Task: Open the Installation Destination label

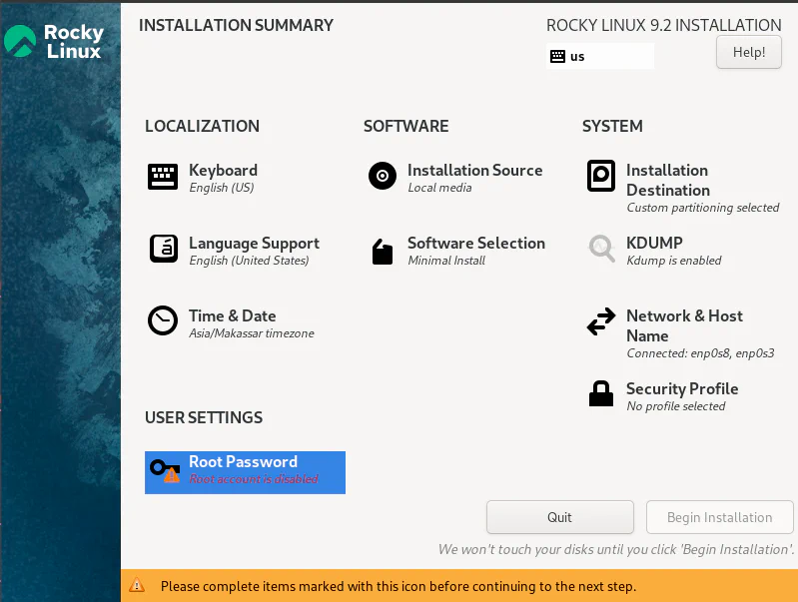Action: click(x=668, y=180)
